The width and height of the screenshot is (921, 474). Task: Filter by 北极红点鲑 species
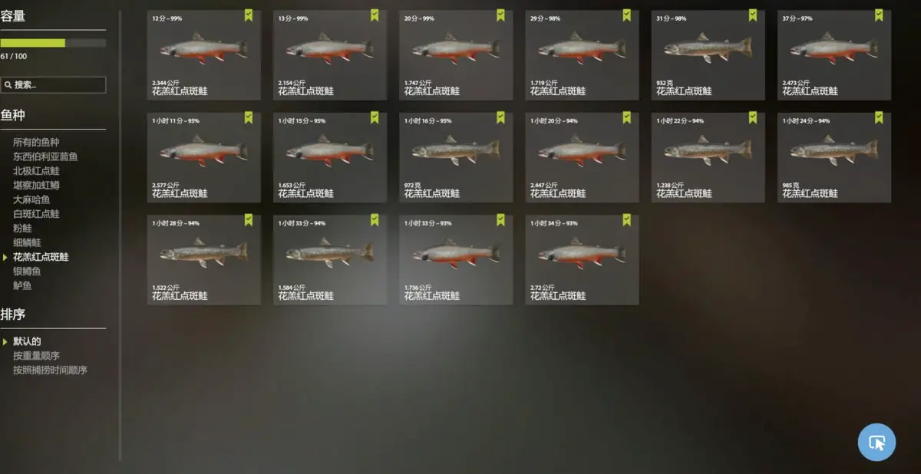coord(36,171)
